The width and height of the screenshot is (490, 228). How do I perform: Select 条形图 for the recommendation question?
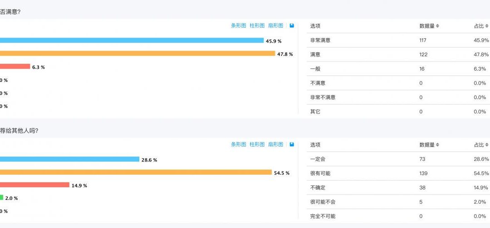click(239, 144)
